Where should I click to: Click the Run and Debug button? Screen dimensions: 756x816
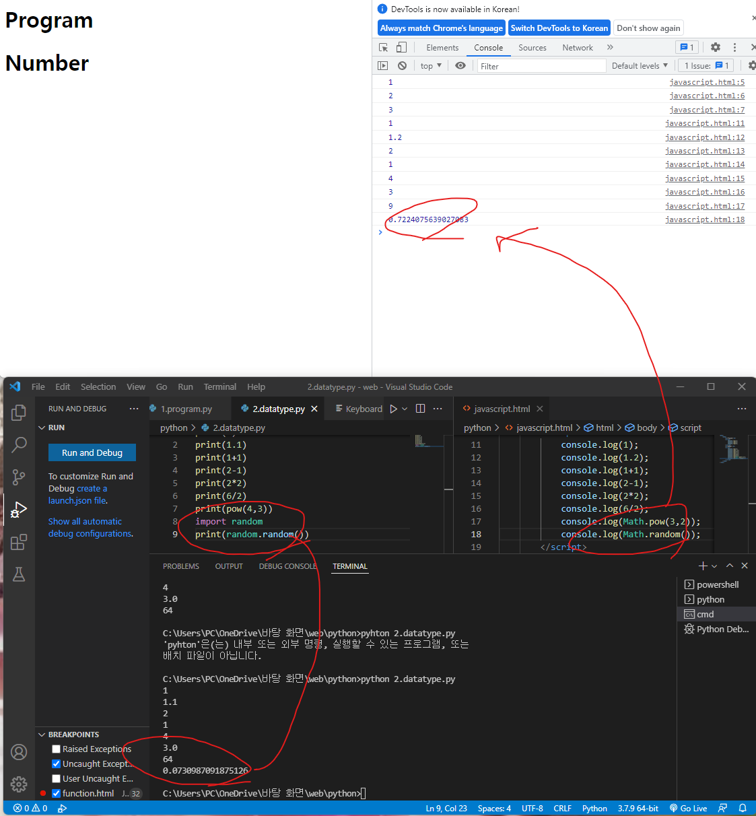coord(92,452)
